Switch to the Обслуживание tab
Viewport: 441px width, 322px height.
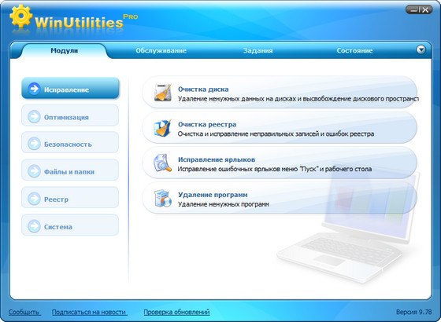[x=161, y=51]
